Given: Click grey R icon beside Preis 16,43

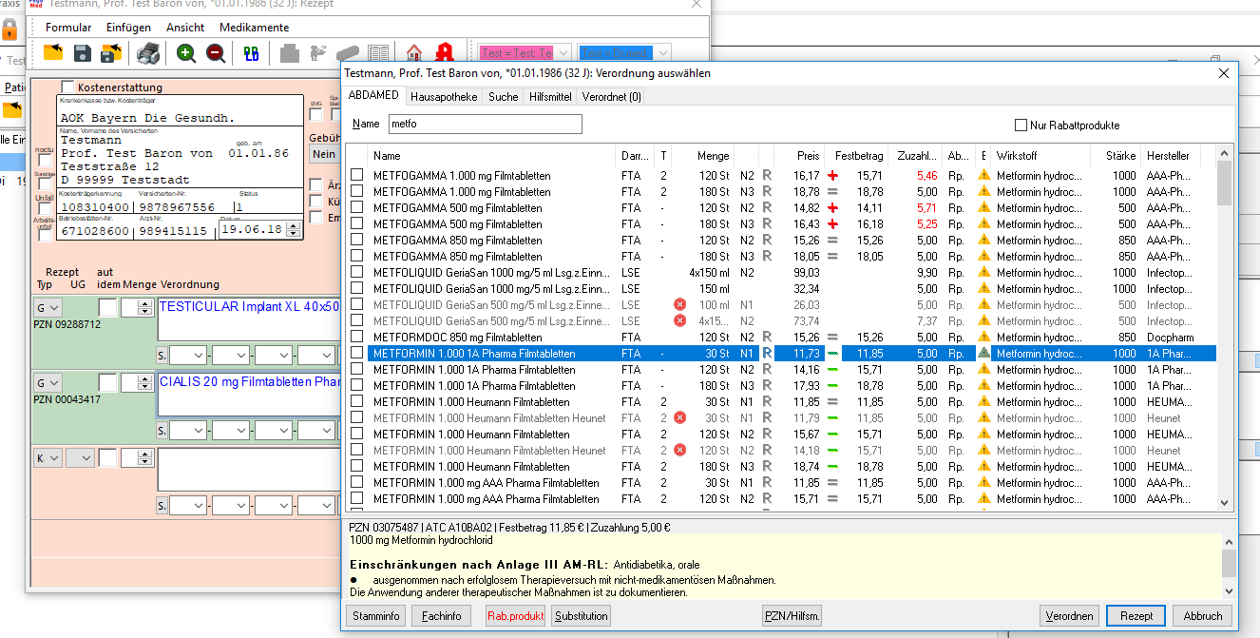Looking at the screenshot, I should (767, 223).
